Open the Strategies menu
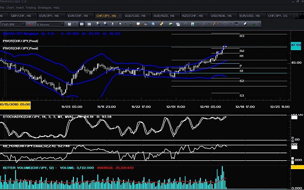The height and width of the screenshot is (190, 304). tap(45, 8)
